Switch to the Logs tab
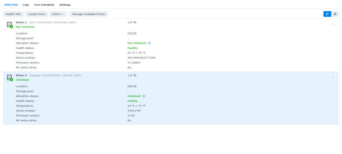The height and width of the screenshot is (154, 342). [x=26, y=5]
